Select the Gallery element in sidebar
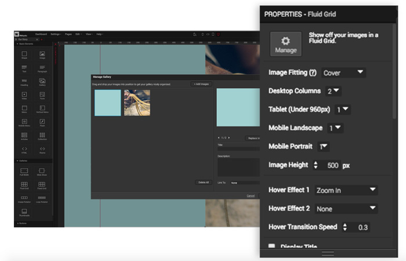 coord(42,82)
